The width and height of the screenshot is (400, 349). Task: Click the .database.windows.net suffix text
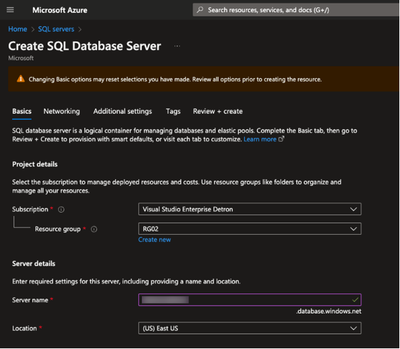point(328,312)
